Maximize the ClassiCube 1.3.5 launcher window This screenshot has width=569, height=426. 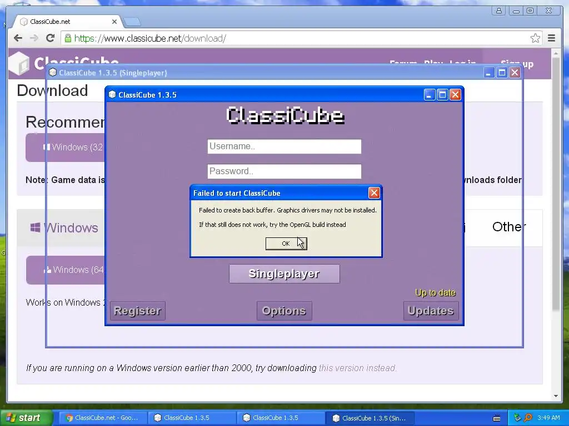[x=442, y=95]
